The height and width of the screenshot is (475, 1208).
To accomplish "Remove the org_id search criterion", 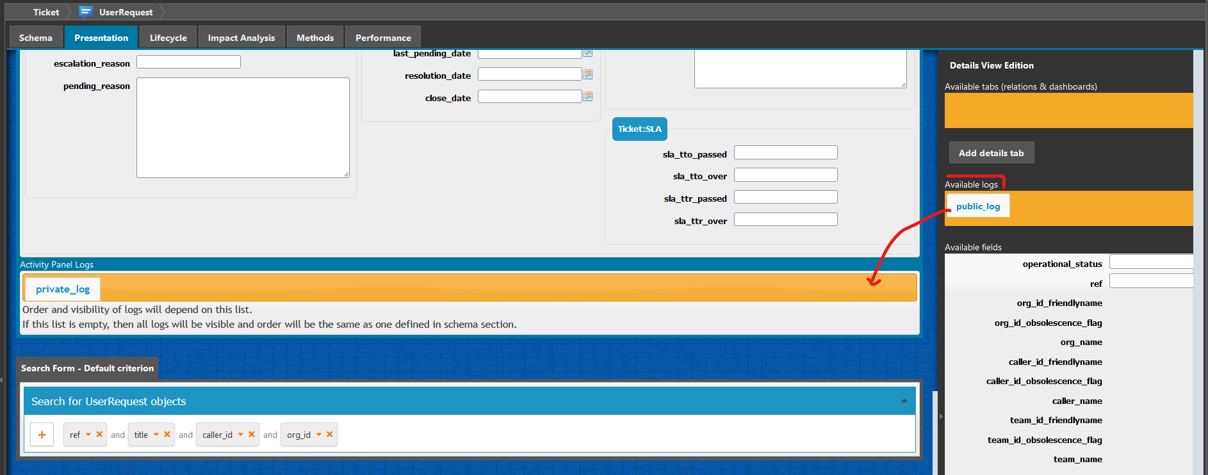I will click(330, 434).
